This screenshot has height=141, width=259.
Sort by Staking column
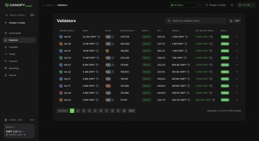176,31
